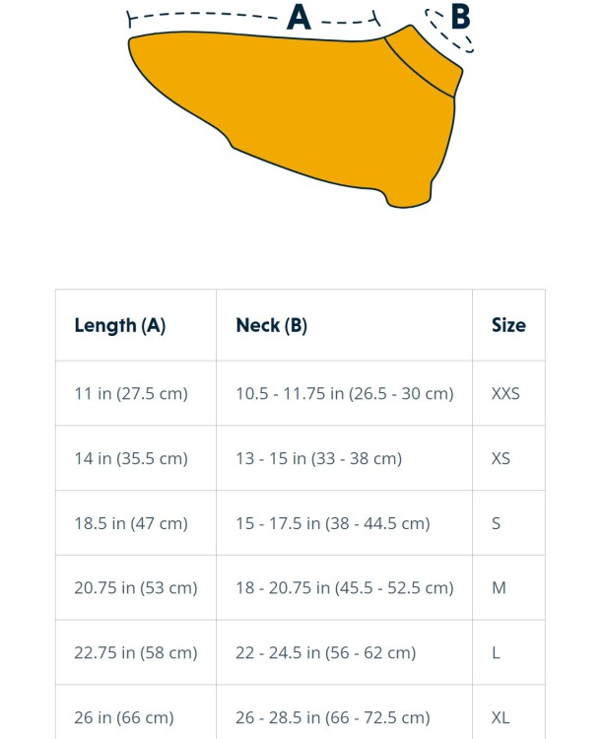Click the 20.75 in (53 cm) length cell
Viewport: 604px width, 739px height.
click(x=136, y=587)
